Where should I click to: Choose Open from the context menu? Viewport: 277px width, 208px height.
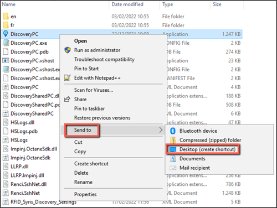tap(80, 41)
